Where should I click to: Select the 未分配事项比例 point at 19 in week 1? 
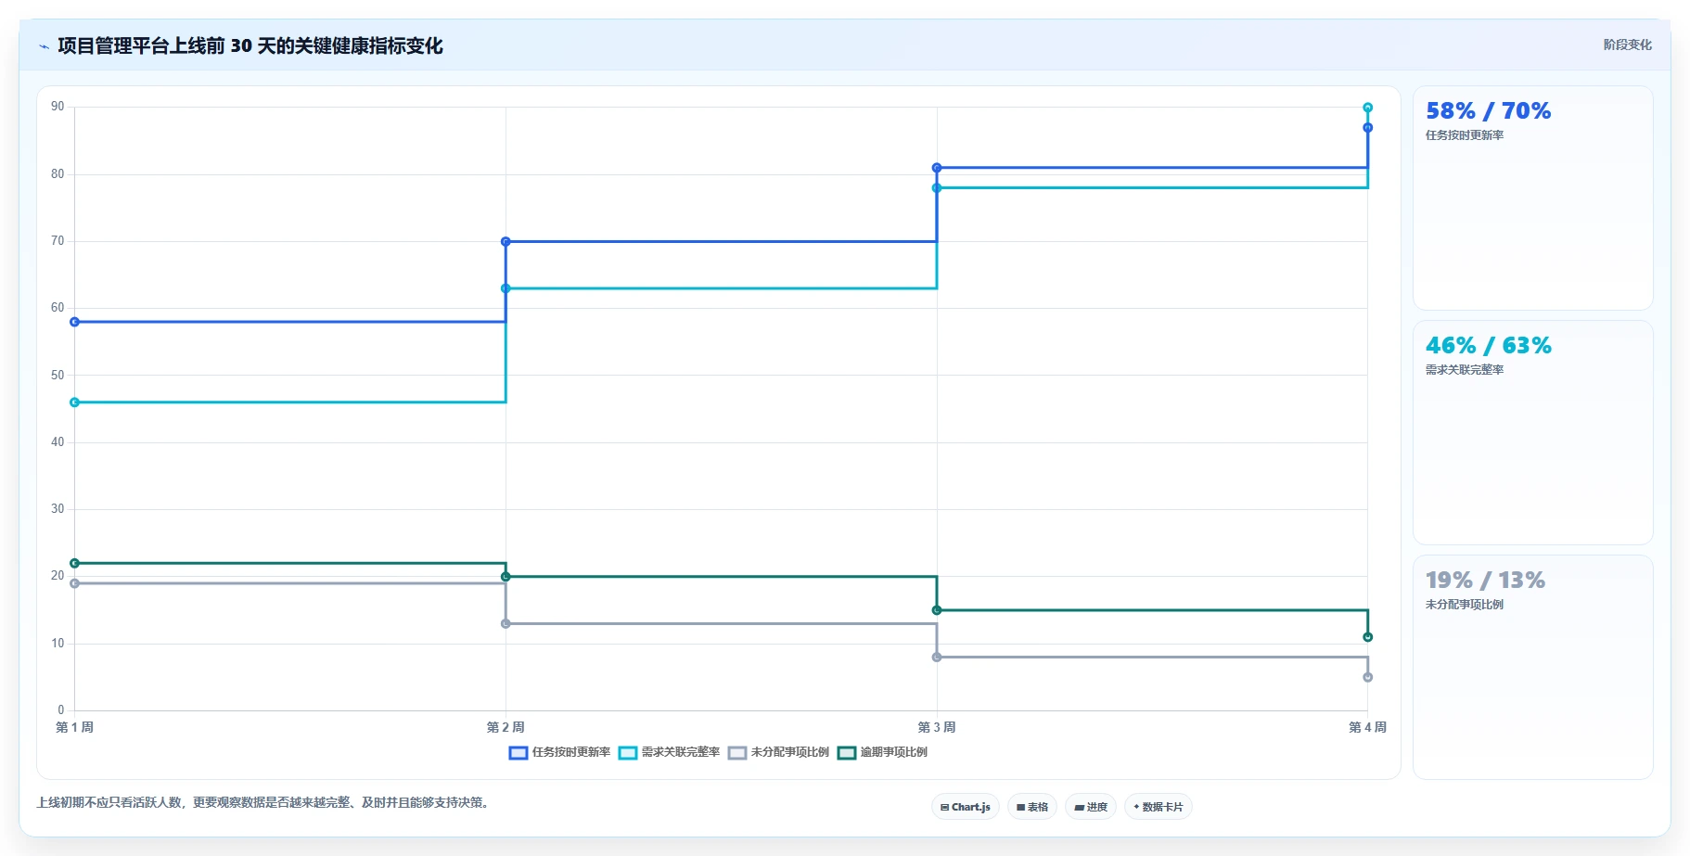coord(75,583)
